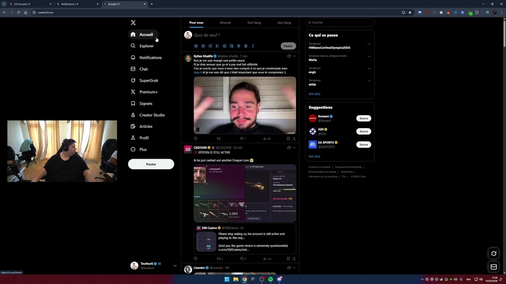Open account menu dots next to TeufeurS
The width and height of the screenshot is (506, 284).
pos(175,265)
